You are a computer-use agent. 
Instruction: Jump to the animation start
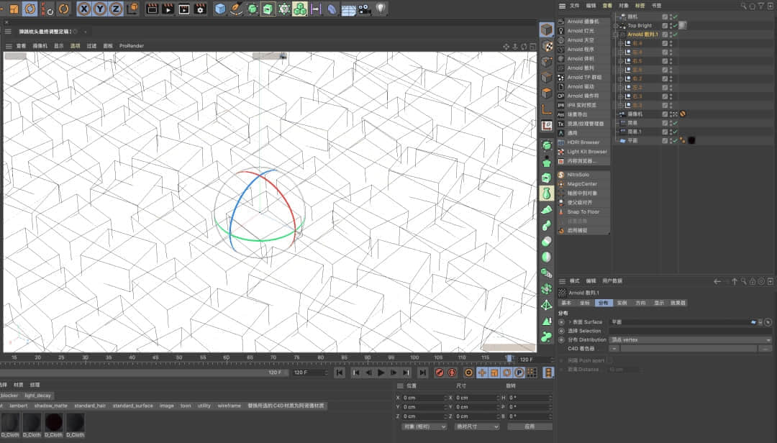[x=340, y=373]
